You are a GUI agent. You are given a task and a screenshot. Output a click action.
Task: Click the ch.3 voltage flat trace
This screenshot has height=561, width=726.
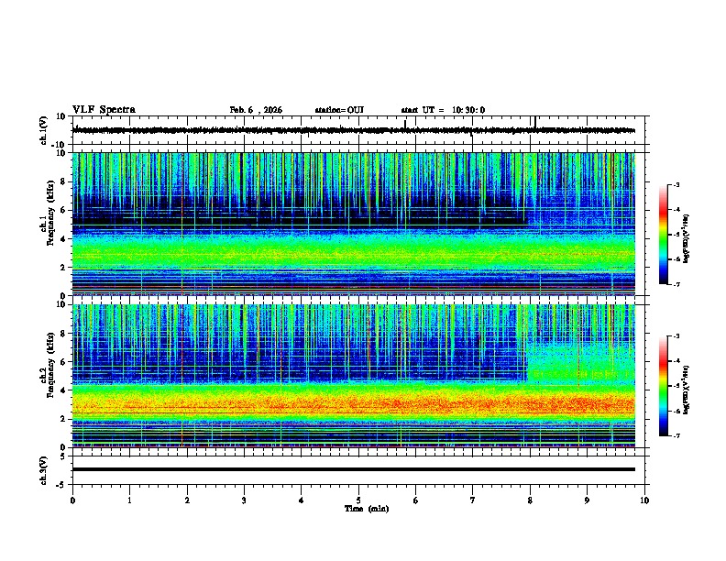(x=354, y=469)
